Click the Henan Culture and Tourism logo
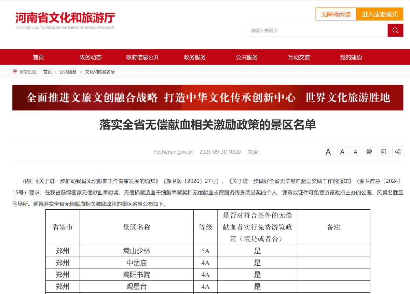Screen dimensions: 410x294 (65, 21)
